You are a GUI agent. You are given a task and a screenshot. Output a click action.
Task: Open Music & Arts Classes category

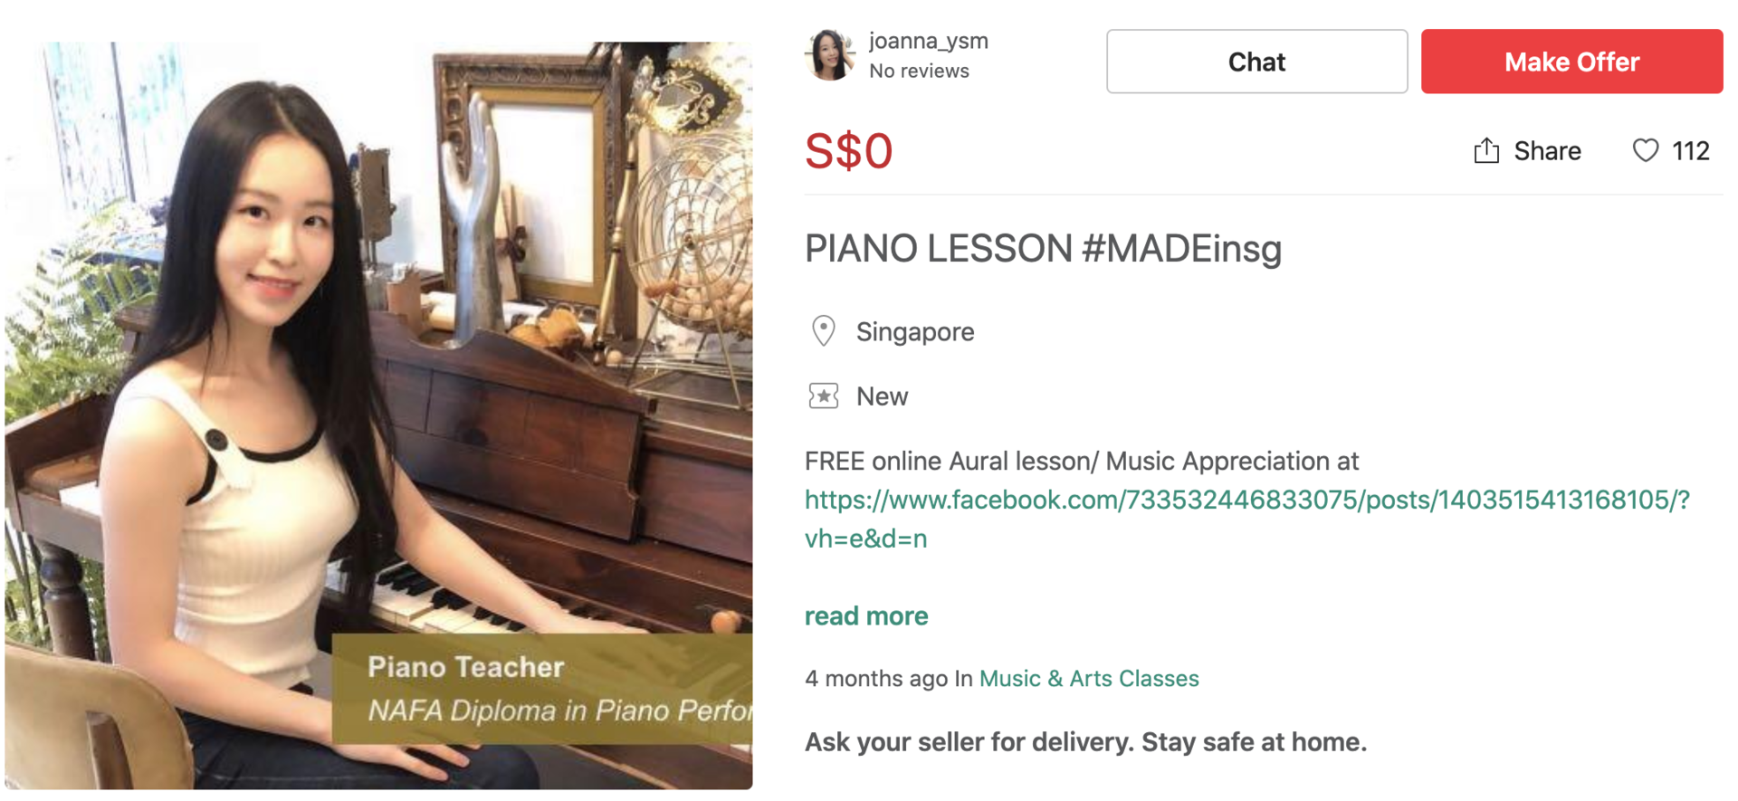click(1089, 679)
